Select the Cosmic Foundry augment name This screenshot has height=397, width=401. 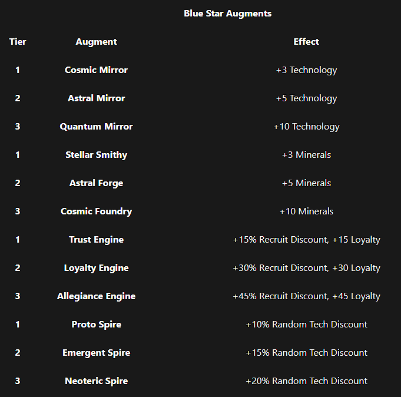point(96,211)
